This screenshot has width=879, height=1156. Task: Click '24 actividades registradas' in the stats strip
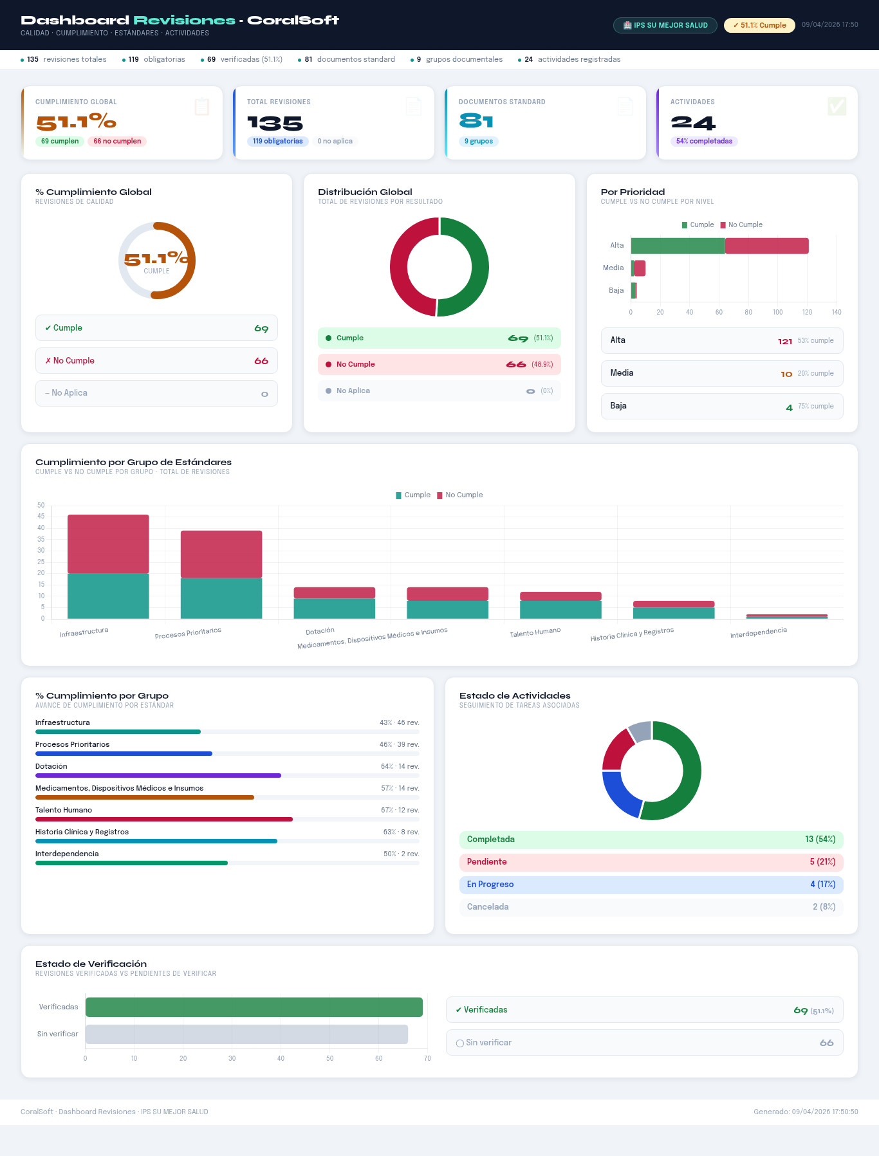(x=569, y=59)
